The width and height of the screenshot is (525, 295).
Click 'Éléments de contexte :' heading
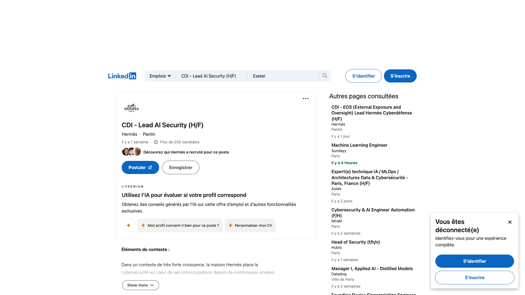(145, 249)
